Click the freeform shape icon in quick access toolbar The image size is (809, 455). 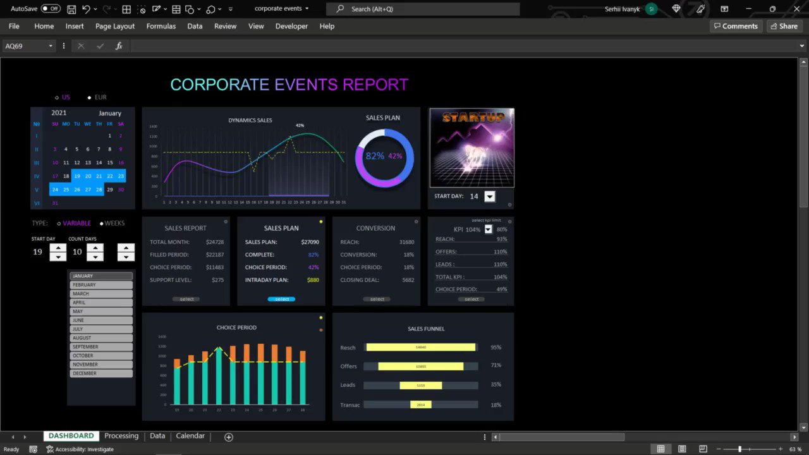point(210,9)
